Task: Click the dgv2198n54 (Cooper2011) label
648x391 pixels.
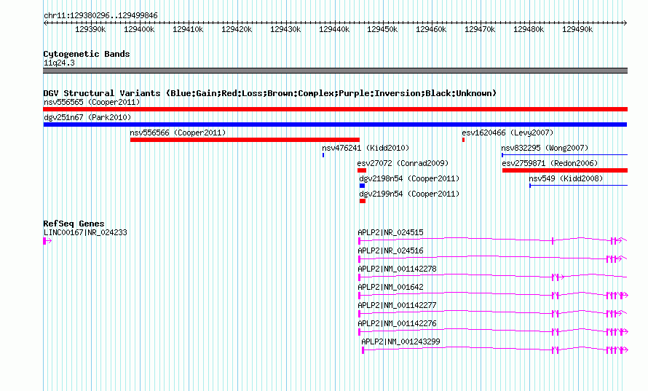Action: click(409, 178)
